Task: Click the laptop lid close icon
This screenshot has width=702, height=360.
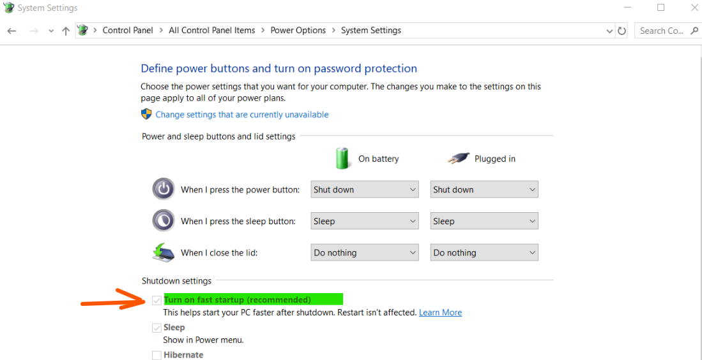Action: [x=163, y=253]
